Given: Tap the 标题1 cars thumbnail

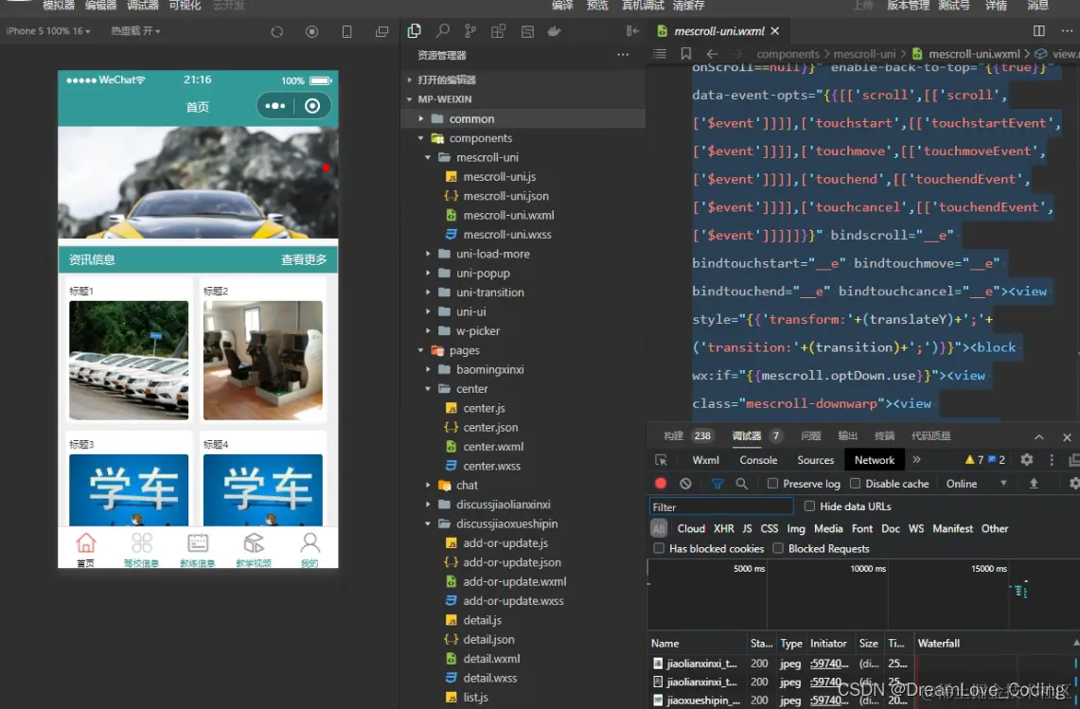Looking at the screenshot, I should 129,361.
